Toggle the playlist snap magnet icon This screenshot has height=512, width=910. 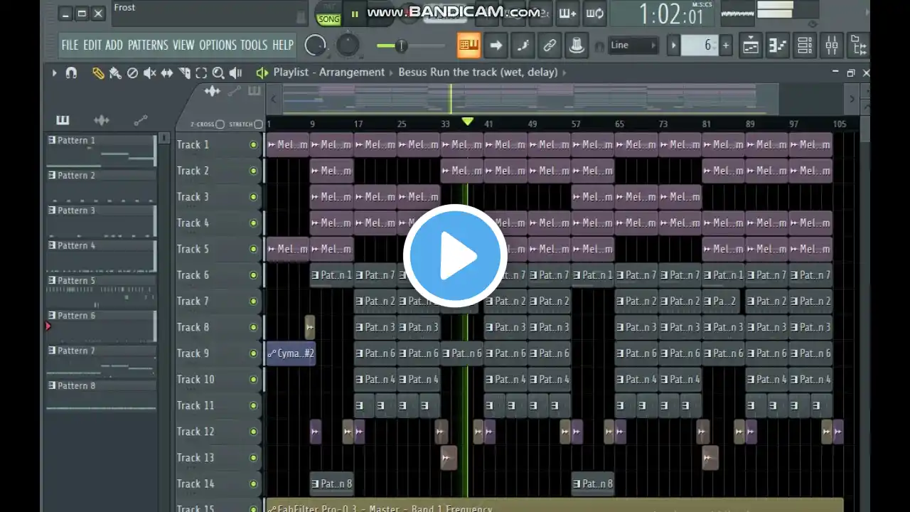(71, 73)
